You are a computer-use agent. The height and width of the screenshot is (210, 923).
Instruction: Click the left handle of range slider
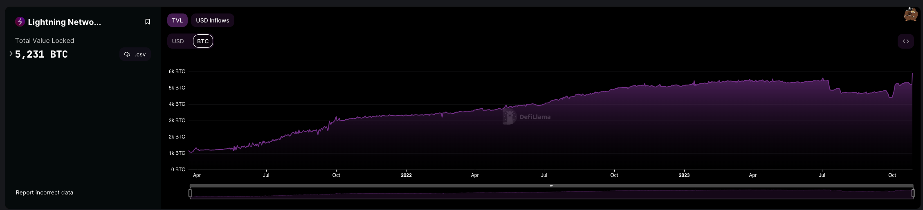[190, 193]
